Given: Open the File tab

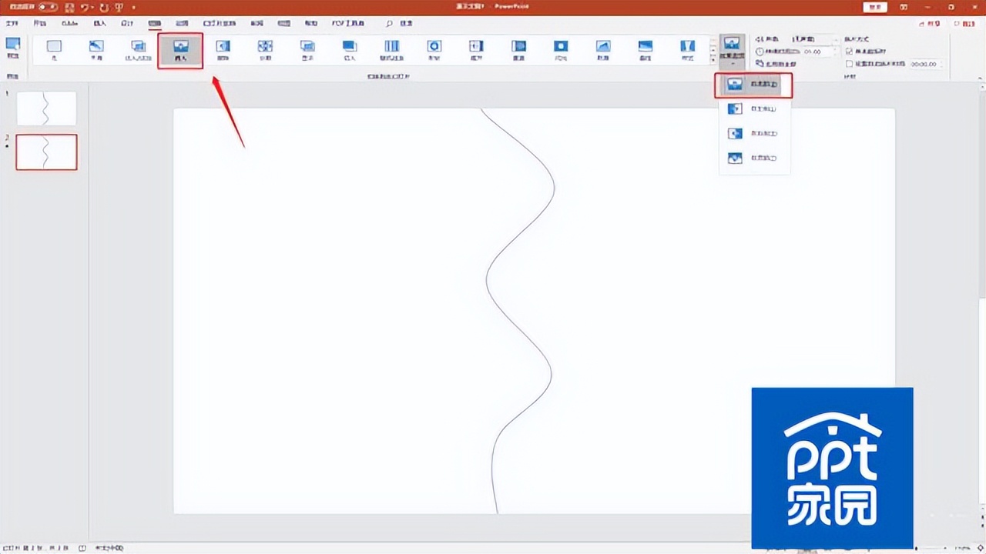Looking at the screenshot, I should coord(12,24).
